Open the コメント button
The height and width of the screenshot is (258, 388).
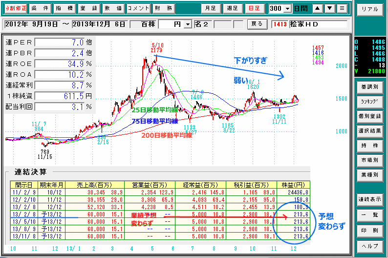pyautogui.click(x=138, y=8)
